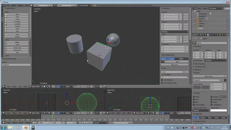Image resolution: width=231 pixels, height=130 pixels.
Task: Toggle render visibility for the Sphere row
Action: coord(229,28)
